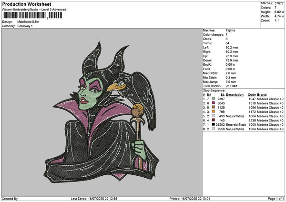Image resolution: width=286 pixels, height=202 pixels.
Task: Click the barcode under the worksheet title
Action: (x=33, y=15)
